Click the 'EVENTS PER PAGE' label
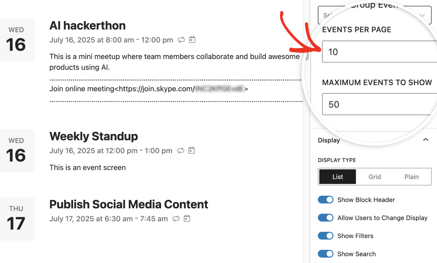Screen dimensions: 437x263 click(x=357, y=30)
